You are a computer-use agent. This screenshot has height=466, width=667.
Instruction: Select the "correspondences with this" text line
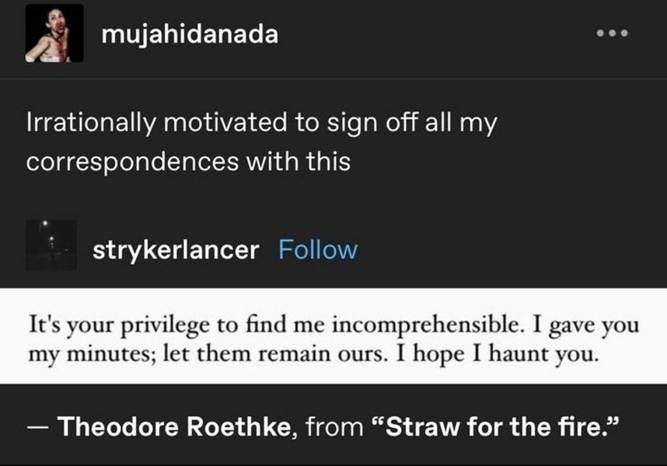[188, 162]
